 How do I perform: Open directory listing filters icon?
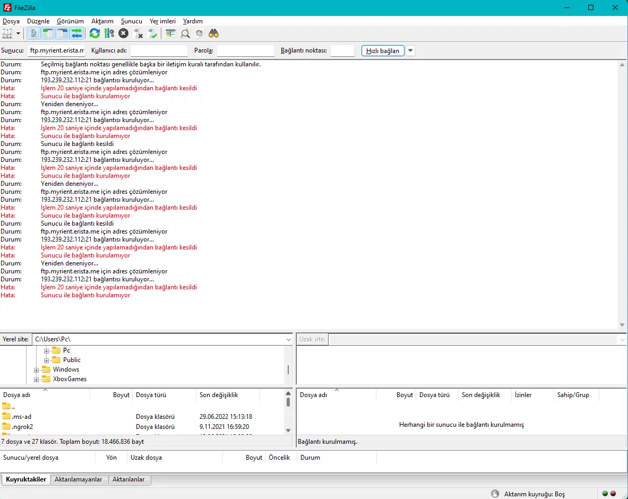pyautogui.click(x=170, y=33)
